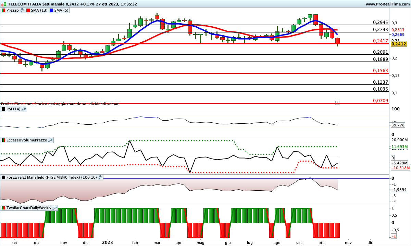This screenshot has width=411, height=246.
Task: Click the feb marker on time axis
Action: pyautogui.click(x=135, y=242)
